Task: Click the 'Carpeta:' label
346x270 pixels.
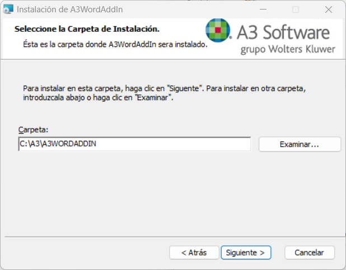Action: 34,130
